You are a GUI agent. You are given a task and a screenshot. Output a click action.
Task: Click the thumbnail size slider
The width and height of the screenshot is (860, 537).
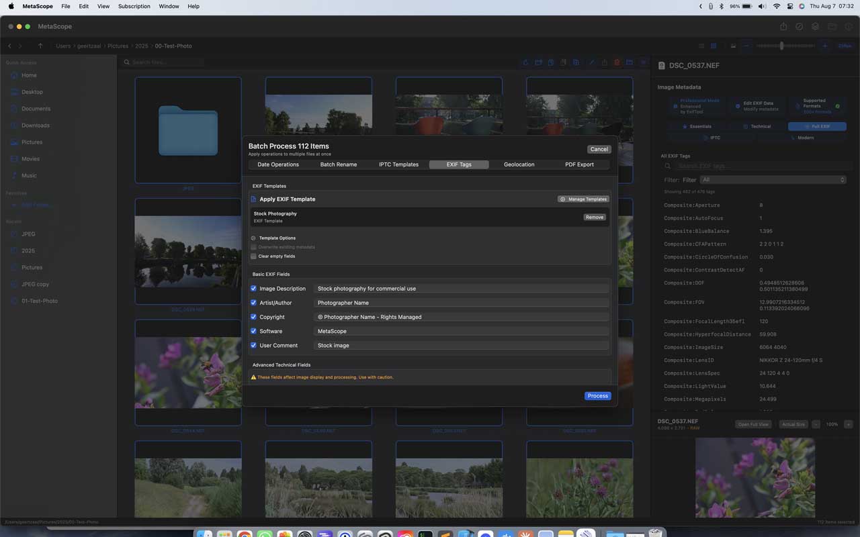coord(785,46)
